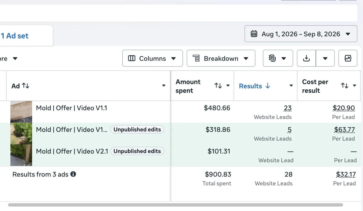Select ad name Mold | Offer | Video V2.1
This screenshot has width=363, height=211.
[x=72, y=151]
